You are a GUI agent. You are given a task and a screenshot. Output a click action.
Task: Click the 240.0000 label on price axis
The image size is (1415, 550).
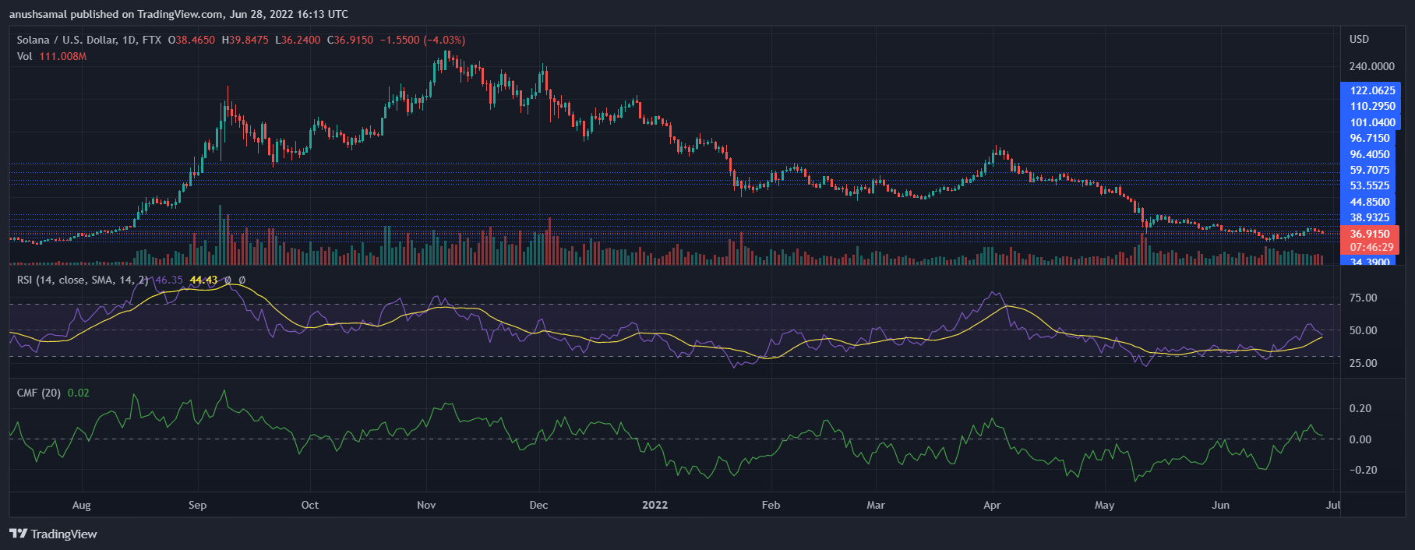click(1371, 66)
